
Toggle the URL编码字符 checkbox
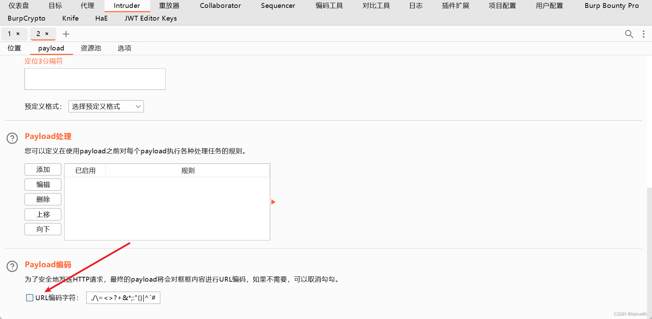coord(30,298)
